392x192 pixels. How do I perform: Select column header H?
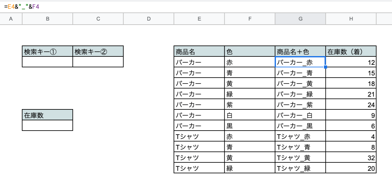click(x=351, y=19)
